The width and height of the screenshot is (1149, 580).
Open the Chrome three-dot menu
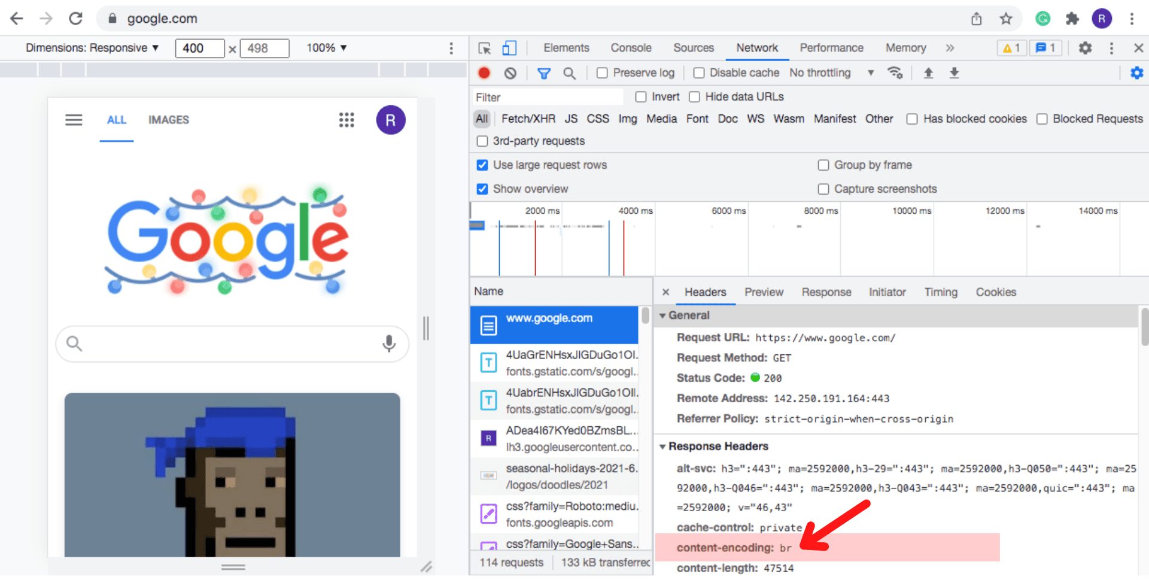(1132, 19)
